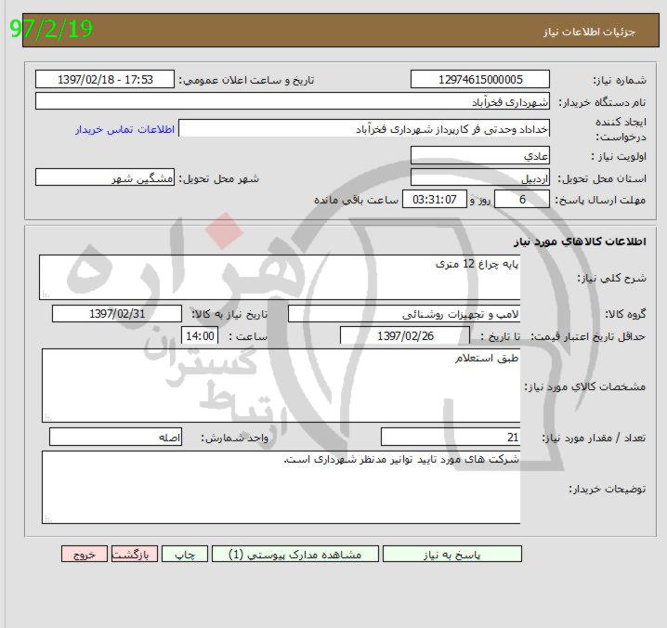Screen dimensions: 667x628
Task: Click the ساعت field showing 14:00
Action: 201,336
